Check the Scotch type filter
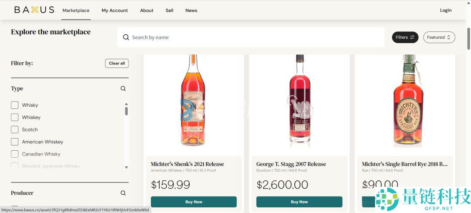Image resolution: width=471 pixels, height=213 pixels. (15, 129)
